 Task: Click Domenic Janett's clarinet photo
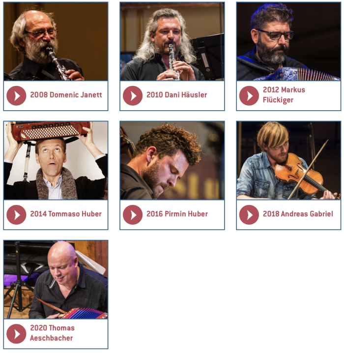tap(56, 42)
